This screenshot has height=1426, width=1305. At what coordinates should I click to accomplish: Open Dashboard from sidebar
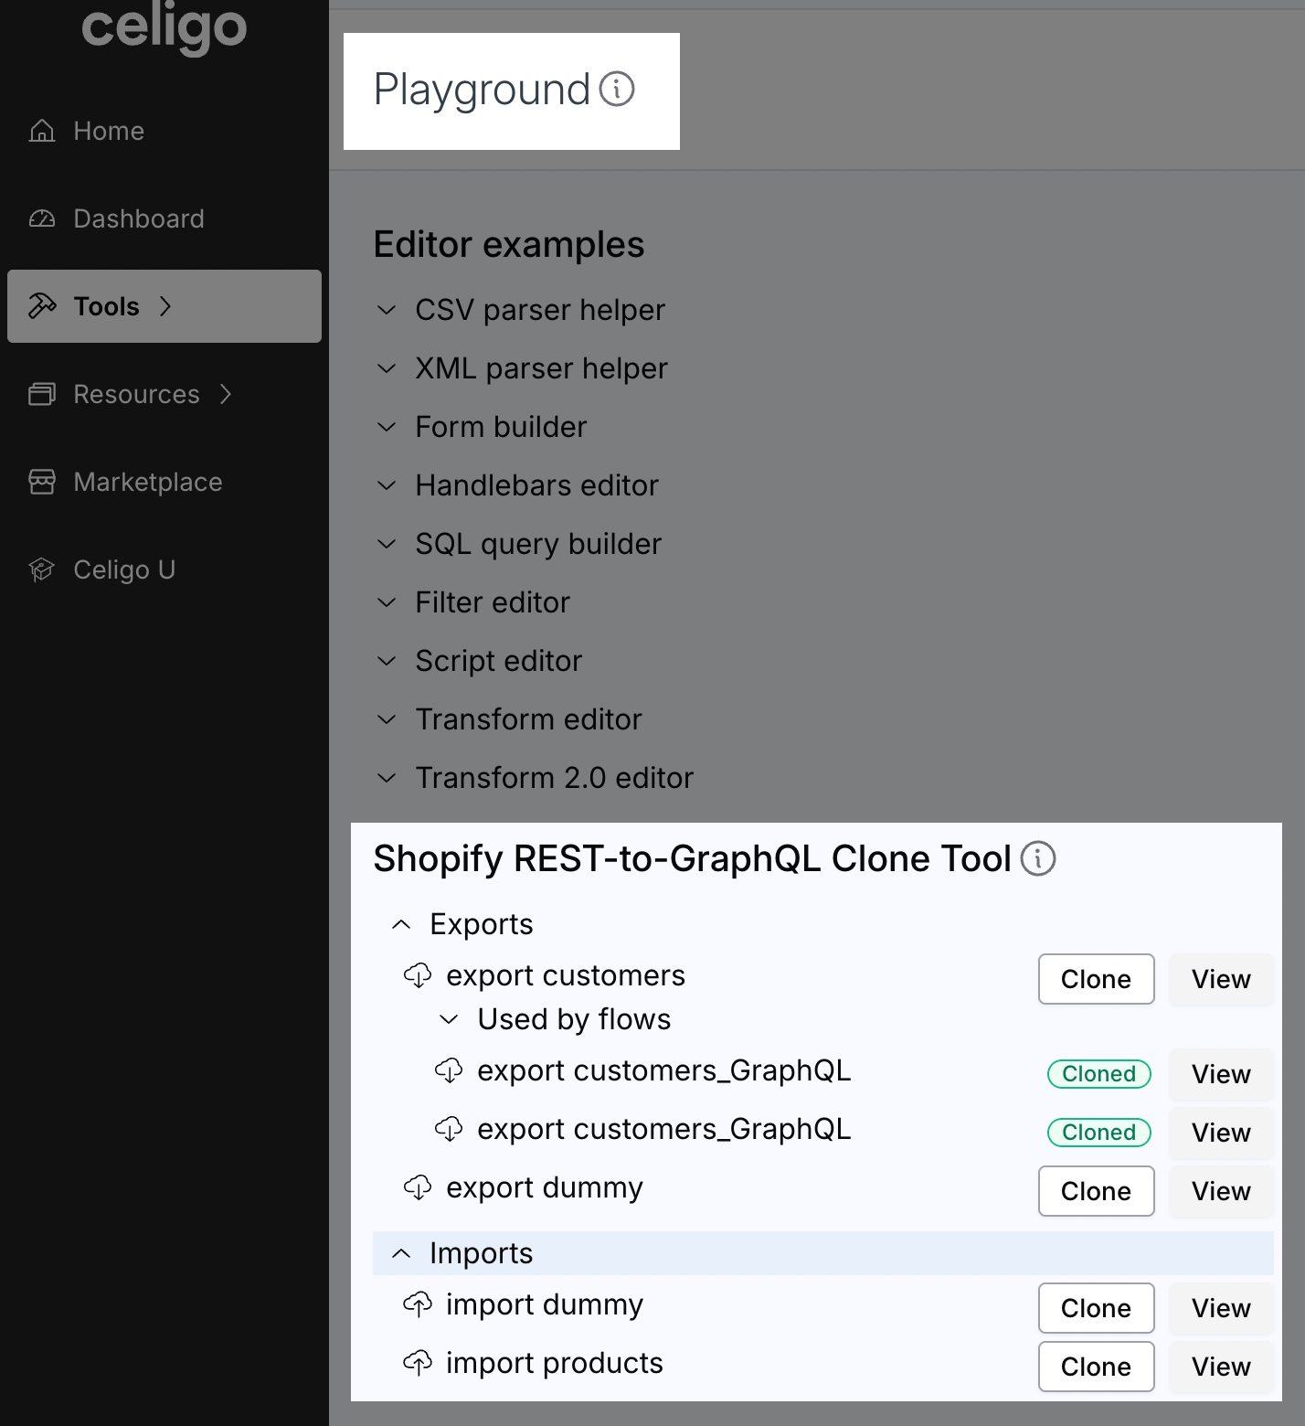164,218
